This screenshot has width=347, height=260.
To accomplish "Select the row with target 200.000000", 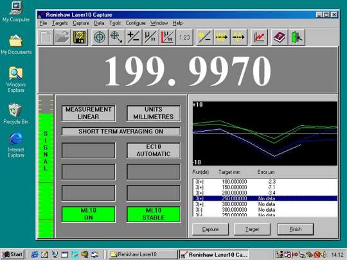I will pyautogui.click(x=265, y=193).
